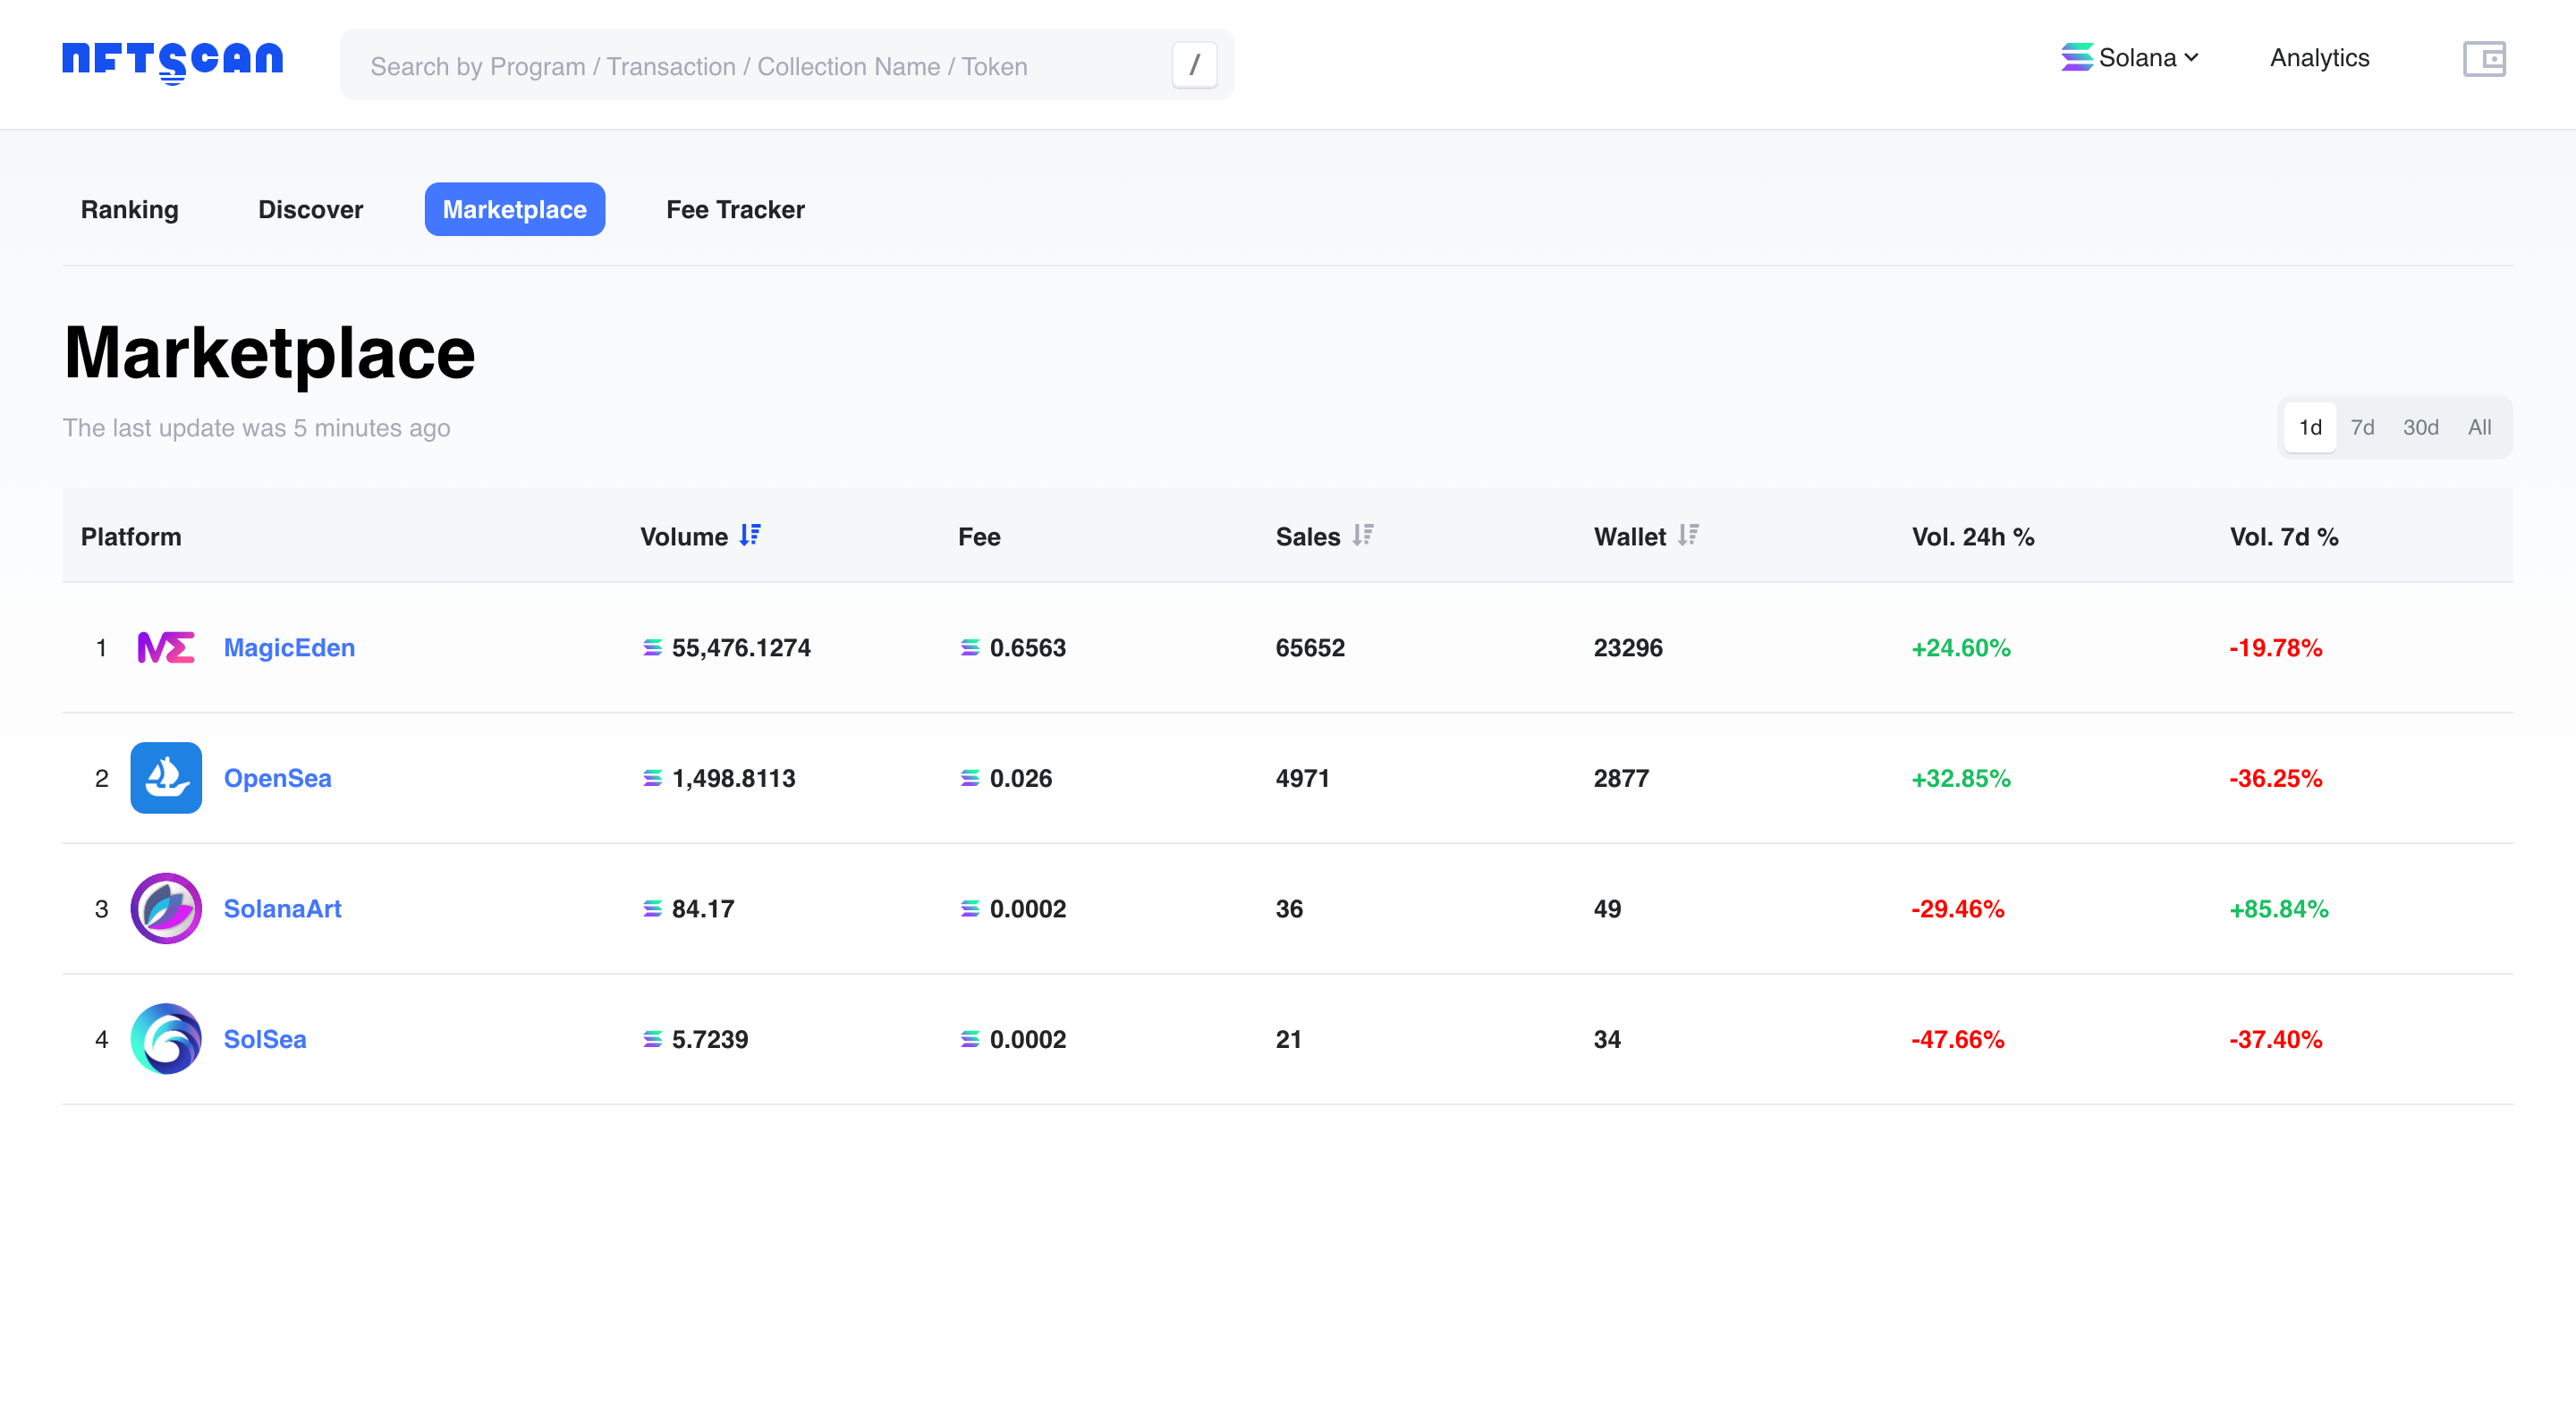
Task: Click the Platform column header
Action: pyautogui.click(x=131, y=537)
